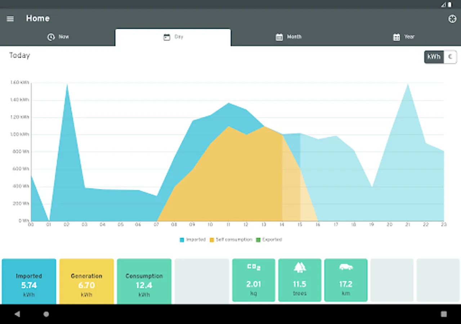The height and width of the screenshot is (324, 461).
Task: Click the signal strength icon in status bar
Action: 444,5
